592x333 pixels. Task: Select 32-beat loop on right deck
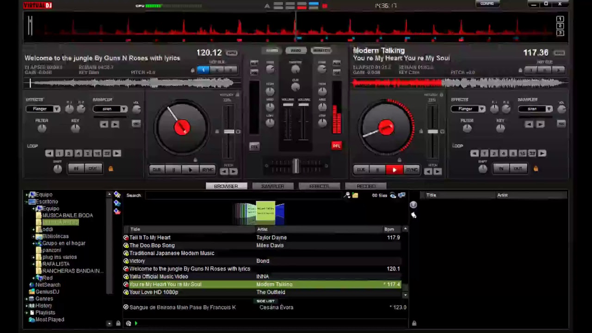click(x=532, y=154)
